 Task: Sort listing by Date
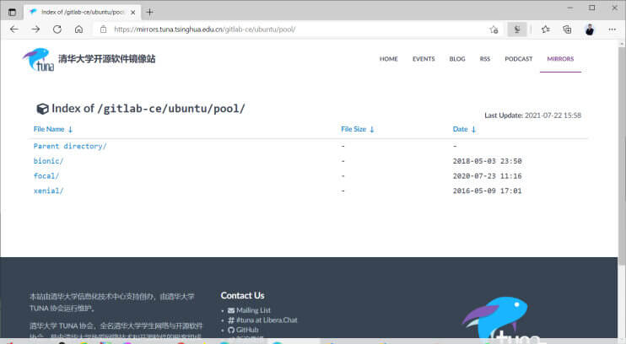click(464, 129)
